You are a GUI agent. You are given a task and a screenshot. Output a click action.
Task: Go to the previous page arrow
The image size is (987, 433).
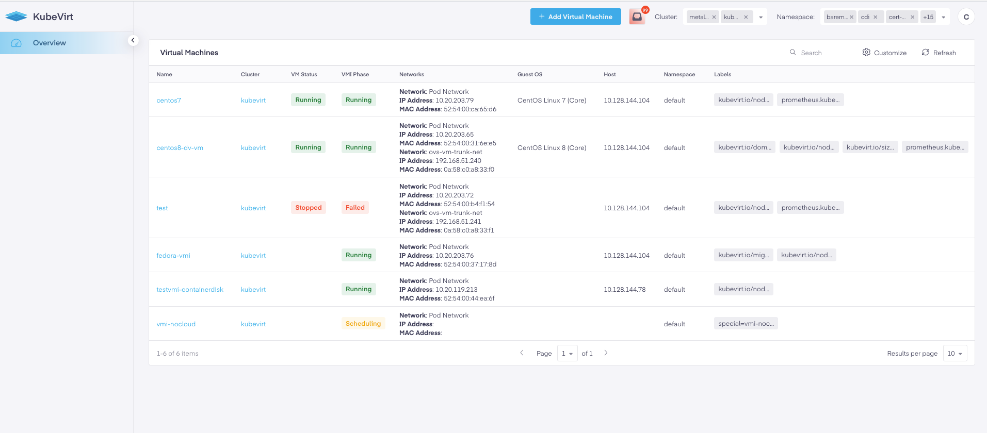[522, 353]
